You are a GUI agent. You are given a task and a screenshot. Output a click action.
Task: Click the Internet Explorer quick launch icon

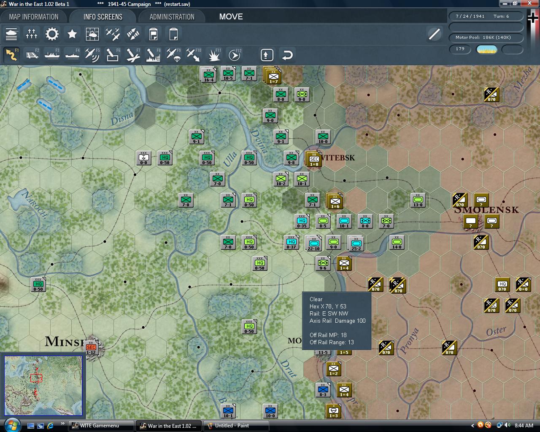point(50,426)
